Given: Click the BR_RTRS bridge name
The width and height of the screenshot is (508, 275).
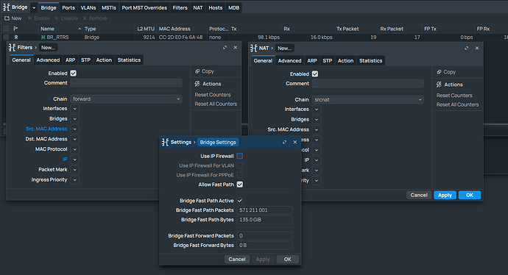Looking at the screenshot, I should click(x=57, y=37).
